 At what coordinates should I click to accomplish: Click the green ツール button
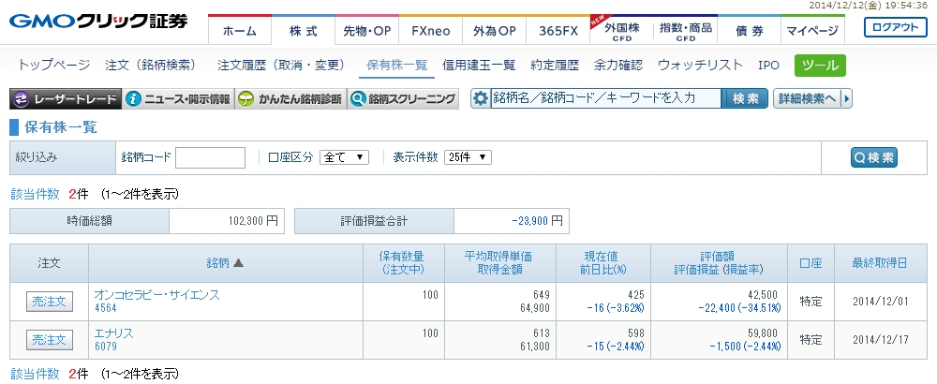[x=820, y=65]
